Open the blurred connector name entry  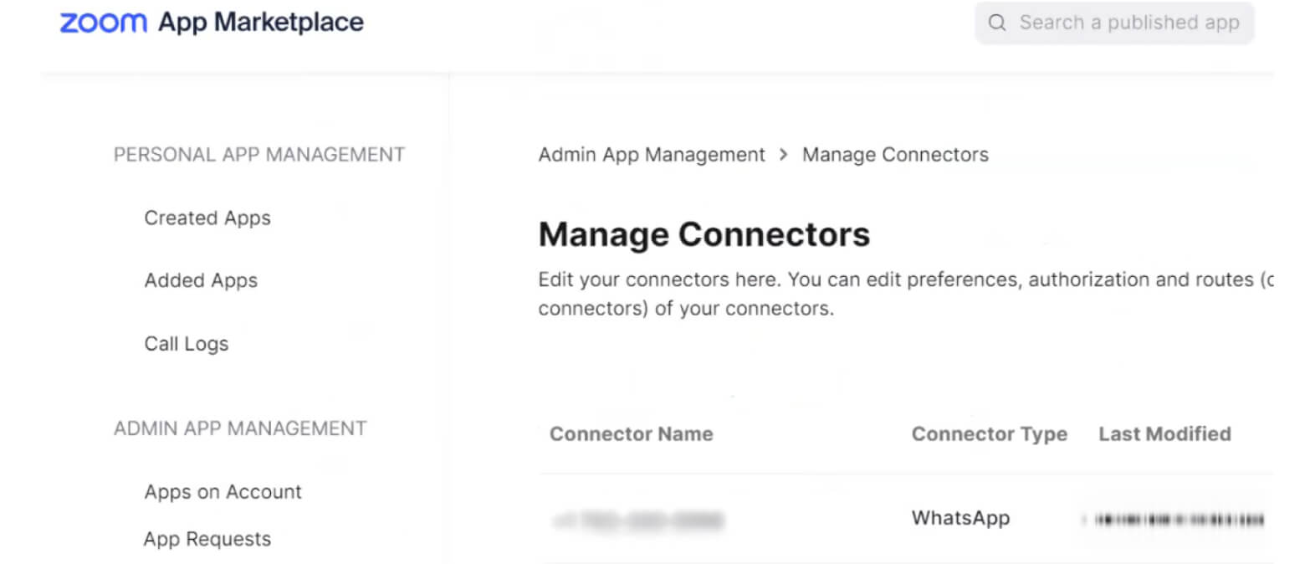click(x=637, y=520)
